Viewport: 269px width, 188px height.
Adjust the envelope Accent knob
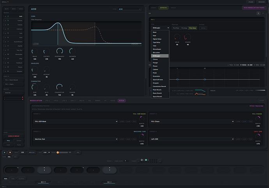click(x=46, y=69)
